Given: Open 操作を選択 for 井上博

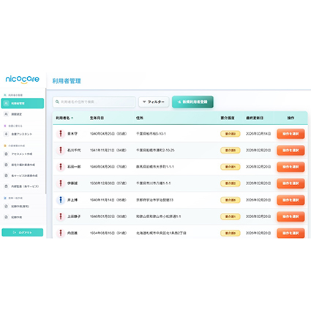Looking at the screenshot, I should coord(291,200).
